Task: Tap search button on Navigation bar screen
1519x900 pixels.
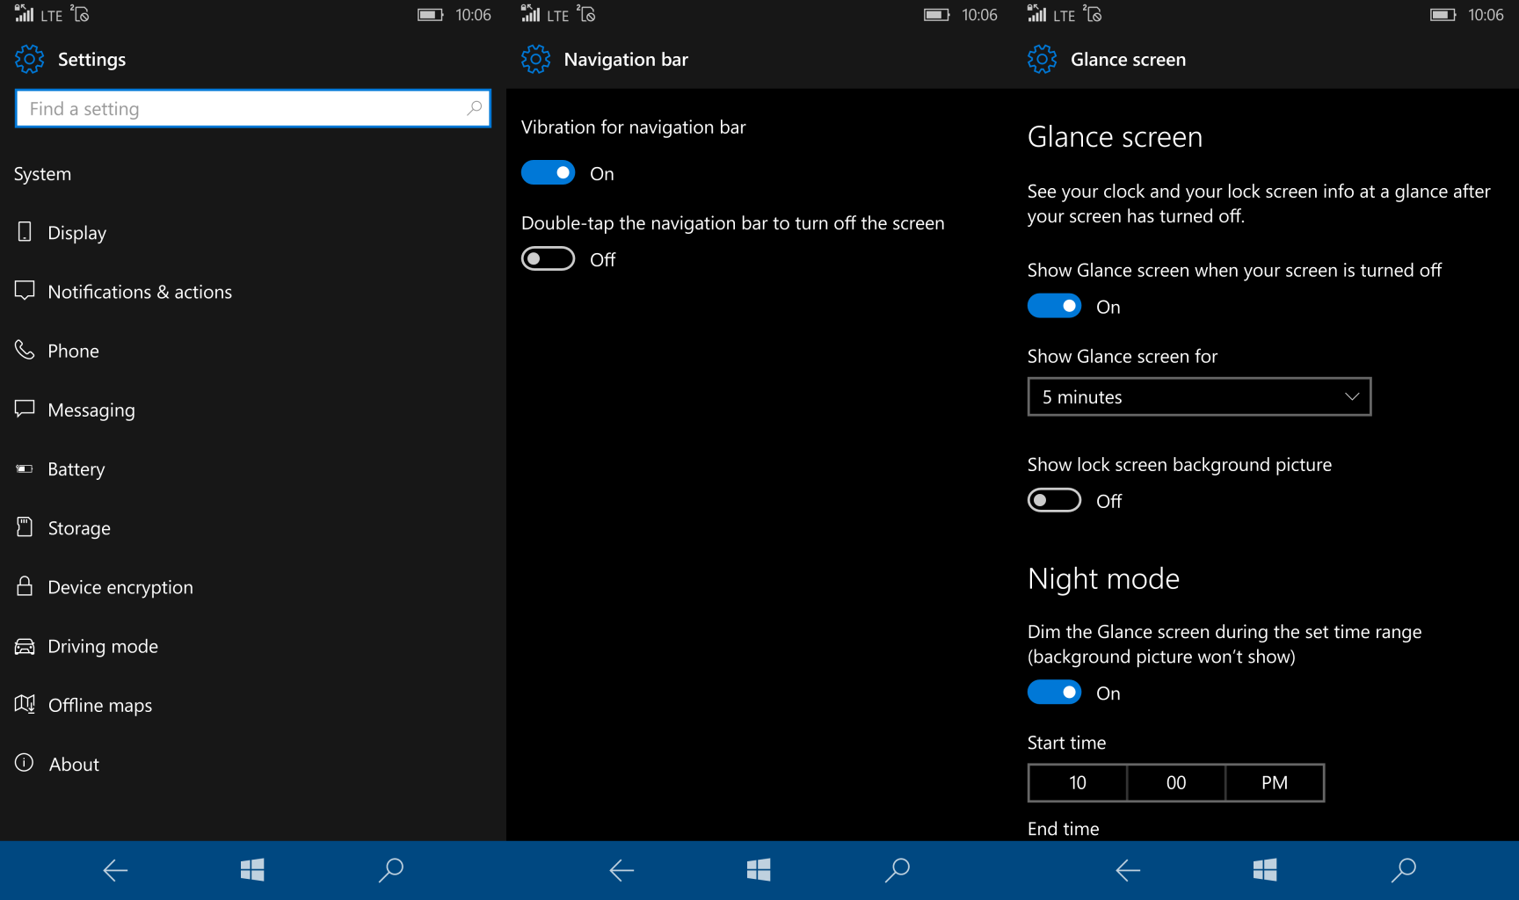Action: coord(897,870)
